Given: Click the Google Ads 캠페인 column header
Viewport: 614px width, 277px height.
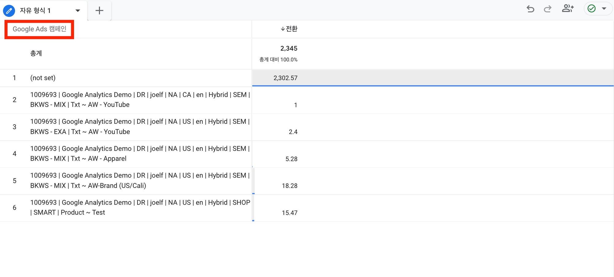Looking at the screenshot, I should 39,29.
